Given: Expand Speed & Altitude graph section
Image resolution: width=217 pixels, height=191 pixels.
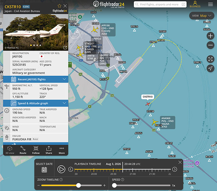Looking at the screenshot, I should pos(36,103).
